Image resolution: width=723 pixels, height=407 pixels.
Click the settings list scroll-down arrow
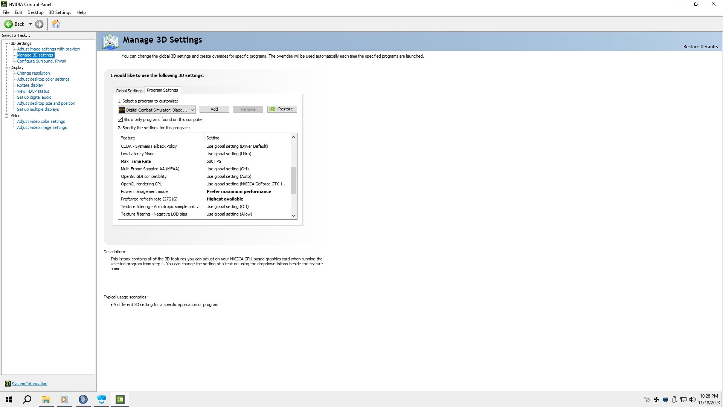[293, 216]
